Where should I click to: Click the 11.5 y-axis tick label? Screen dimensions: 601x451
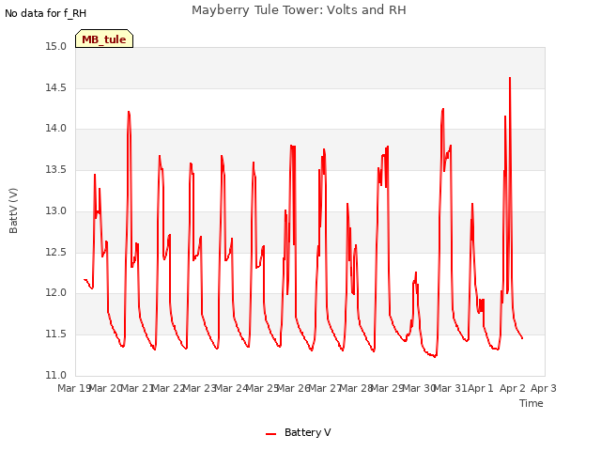(56, 334)
